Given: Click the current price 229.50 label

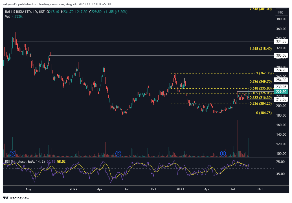Looking at the screenshot, I should point(281,92).
